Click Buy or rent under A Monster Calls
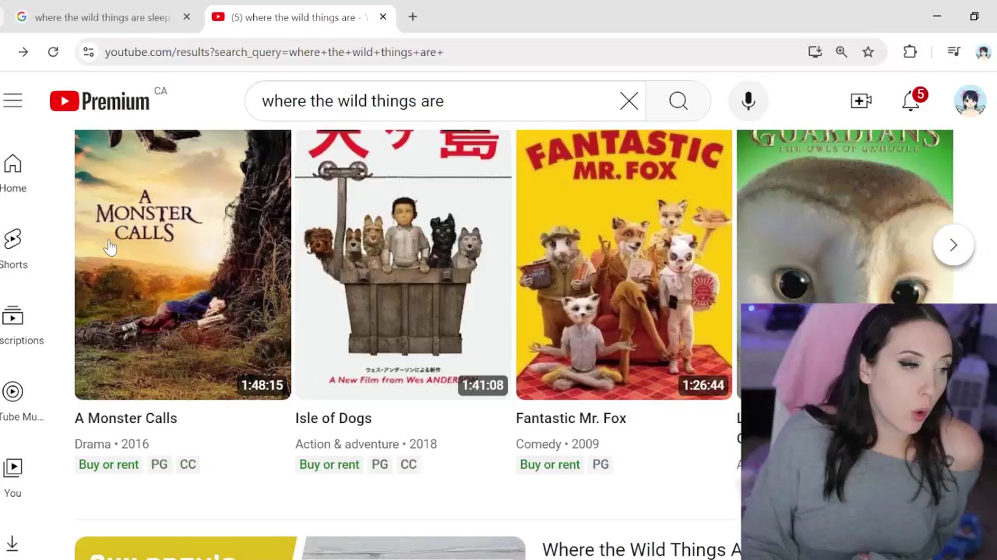 coord(109,465)
